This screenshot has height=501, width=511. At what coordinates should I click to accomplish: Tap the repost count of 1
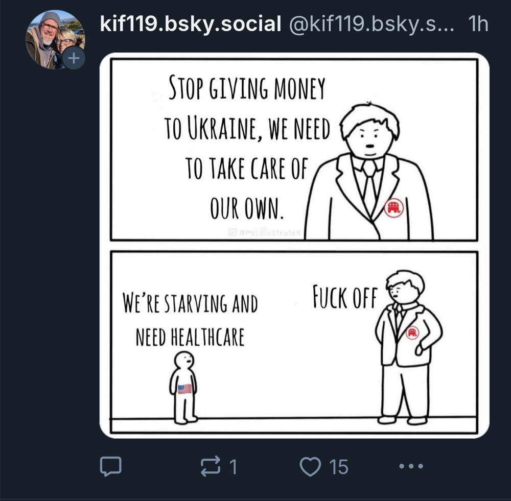(233, 467)
